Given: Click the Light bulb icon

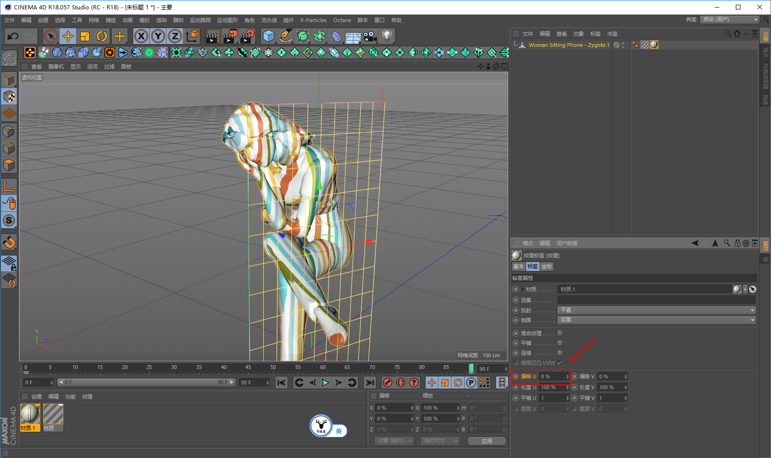Looking at the screenshot, I should (387, 36).
